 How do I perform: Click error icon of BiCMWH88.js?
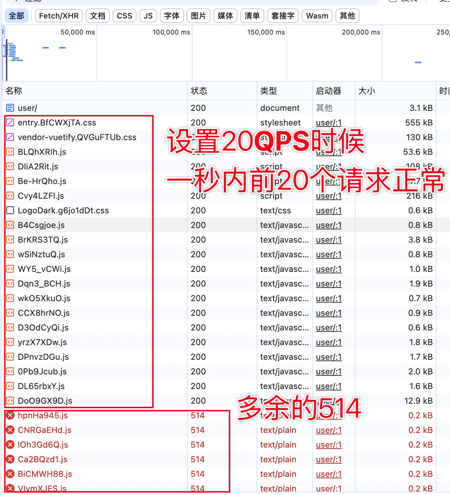pos(10,474)
